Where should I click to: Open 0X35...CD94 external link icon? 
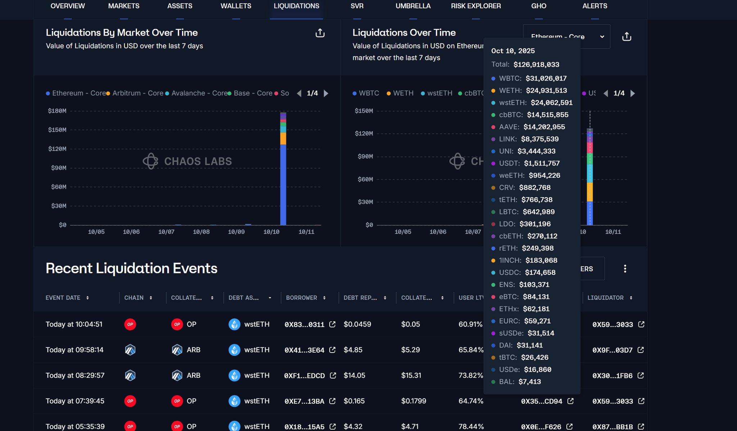570,401
